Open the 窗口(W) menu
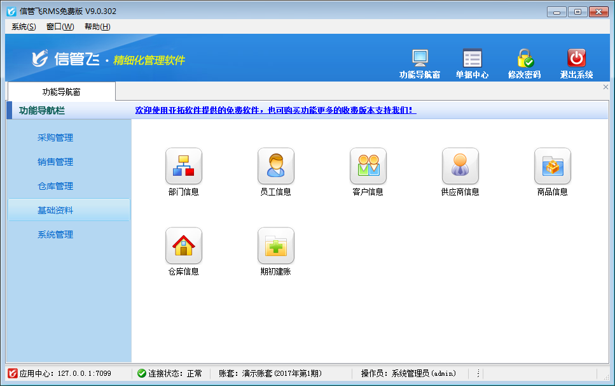Image resolution: width=615 pixels, height=386 pixels. coord(60,27)
